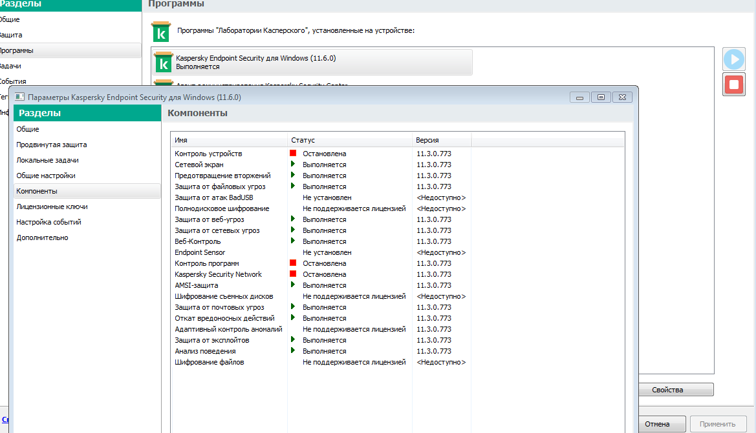This screenshot has height=433, width=756.
Task: Click green icon for Откат вредоносных действий
Action: point(293,318)
